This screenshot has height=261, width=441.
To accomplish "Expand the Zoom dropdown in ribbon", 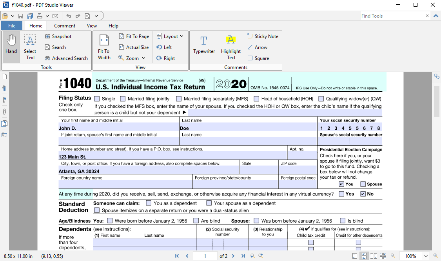I will tap(144, 58).
